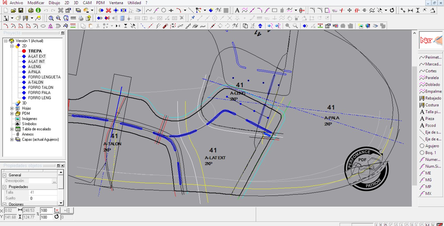Click the Descripción ellipsis button
Screen dimensions: 444x226
(x=54, y=181)
